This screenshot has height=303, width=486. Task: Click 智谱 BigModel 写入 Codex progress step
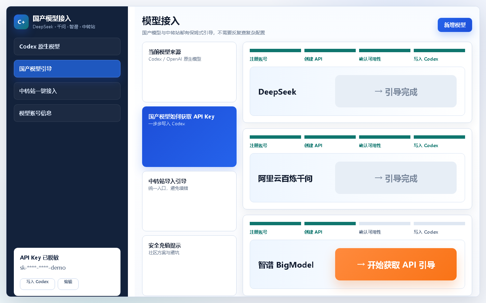pos(439,228)
